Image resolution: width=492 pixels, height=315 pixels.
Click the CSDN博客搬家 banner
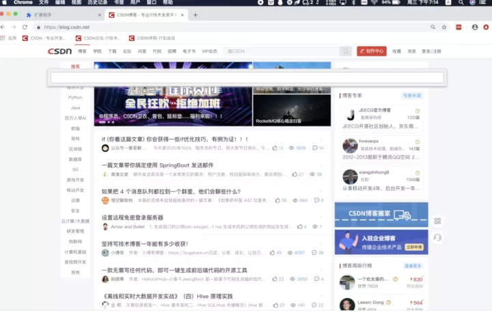[x=381, y=215]
